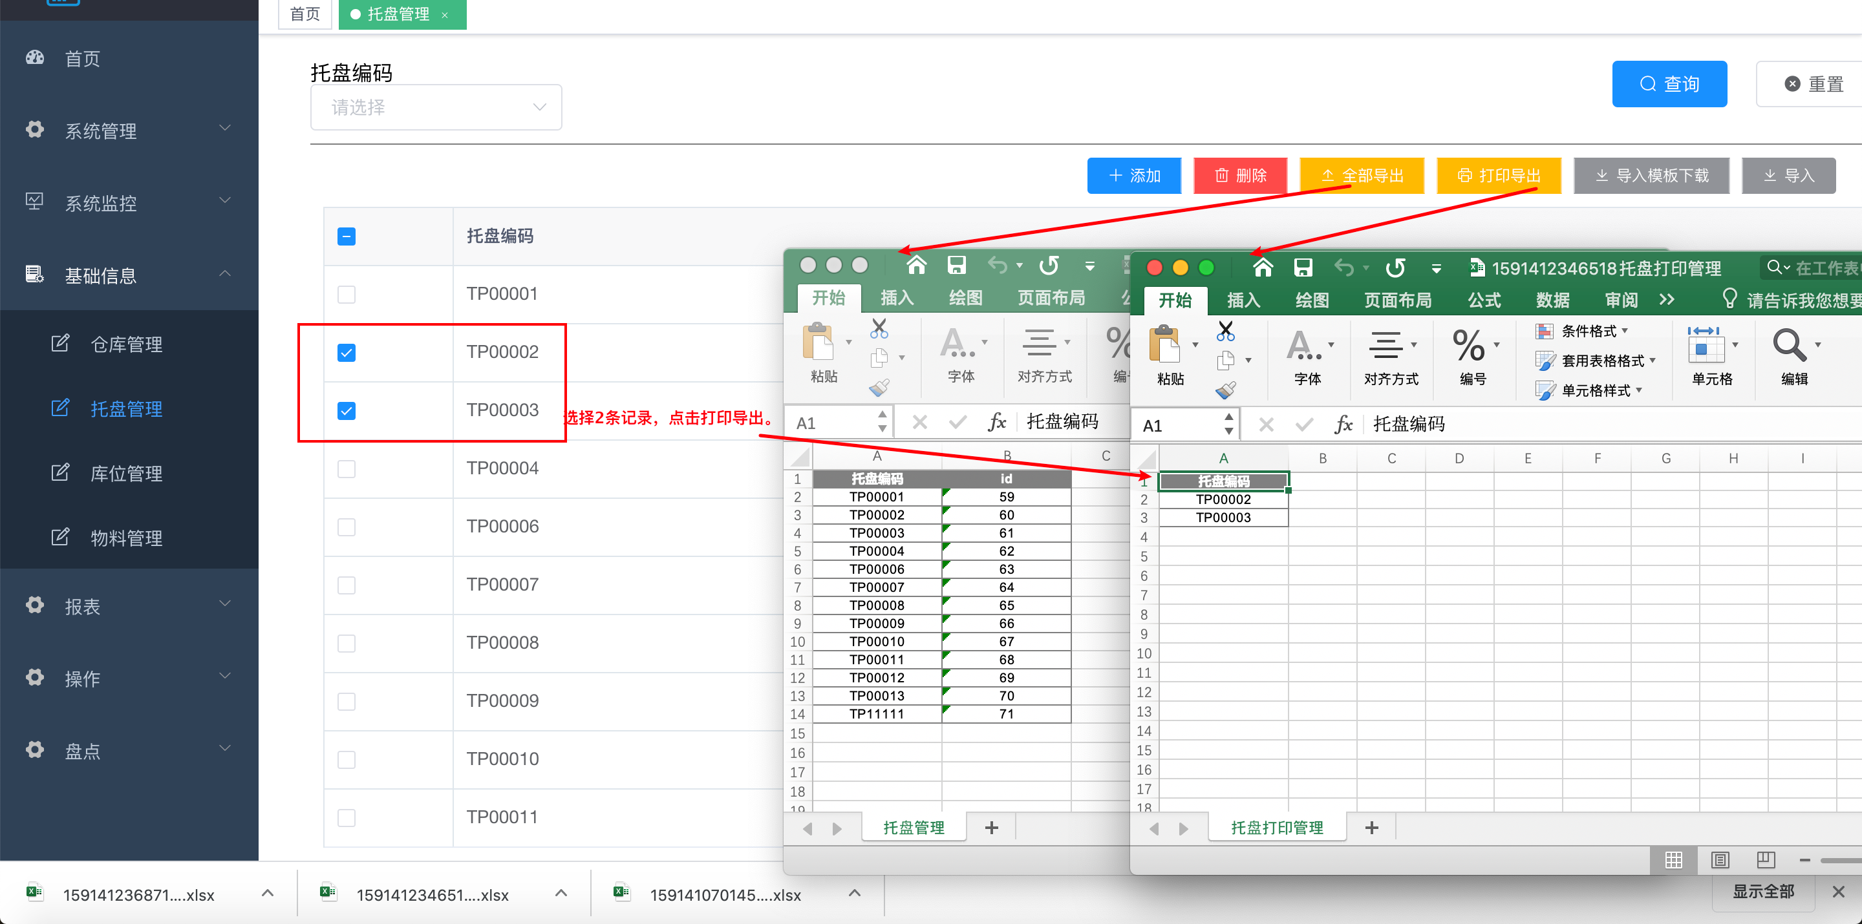Add new sheet next to 托盘打印管理 tab
Screen dimensions: 1862x924
(x=1371, y=828)
